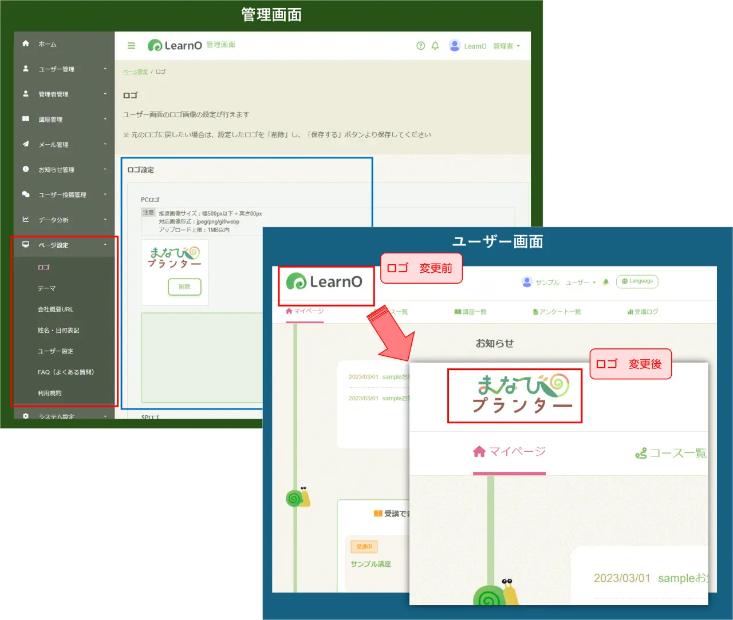Select ユーザー設定 submenu item

point(56,351)
